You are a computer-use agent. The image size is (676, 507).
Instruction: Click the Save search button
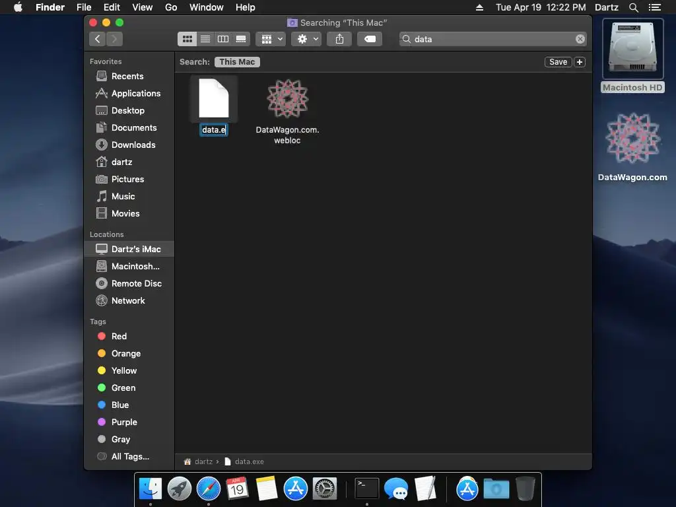(x=558, y=61)
